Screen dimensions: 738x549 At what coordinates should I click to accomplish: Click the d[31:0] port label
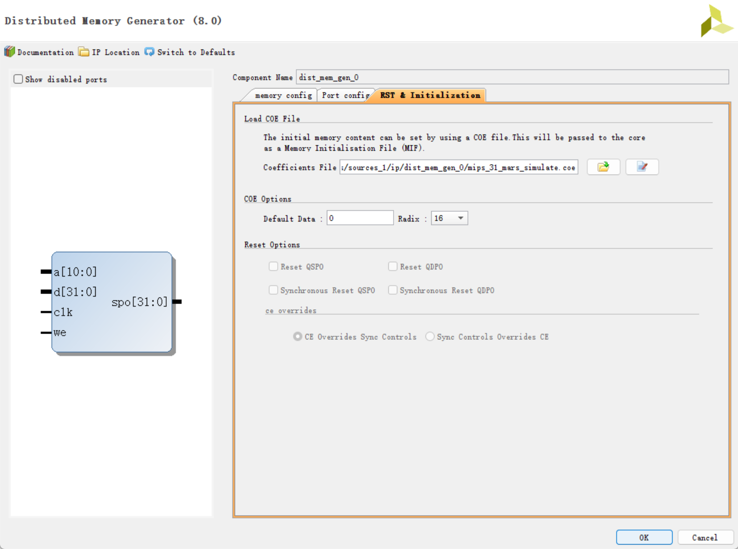pos(75,292)
